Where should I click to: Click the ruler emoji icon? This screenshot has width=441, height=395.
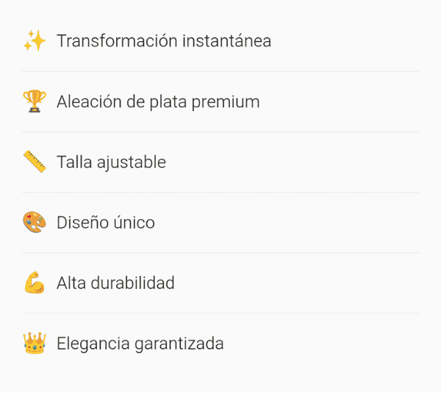click(x=35, y=162)
